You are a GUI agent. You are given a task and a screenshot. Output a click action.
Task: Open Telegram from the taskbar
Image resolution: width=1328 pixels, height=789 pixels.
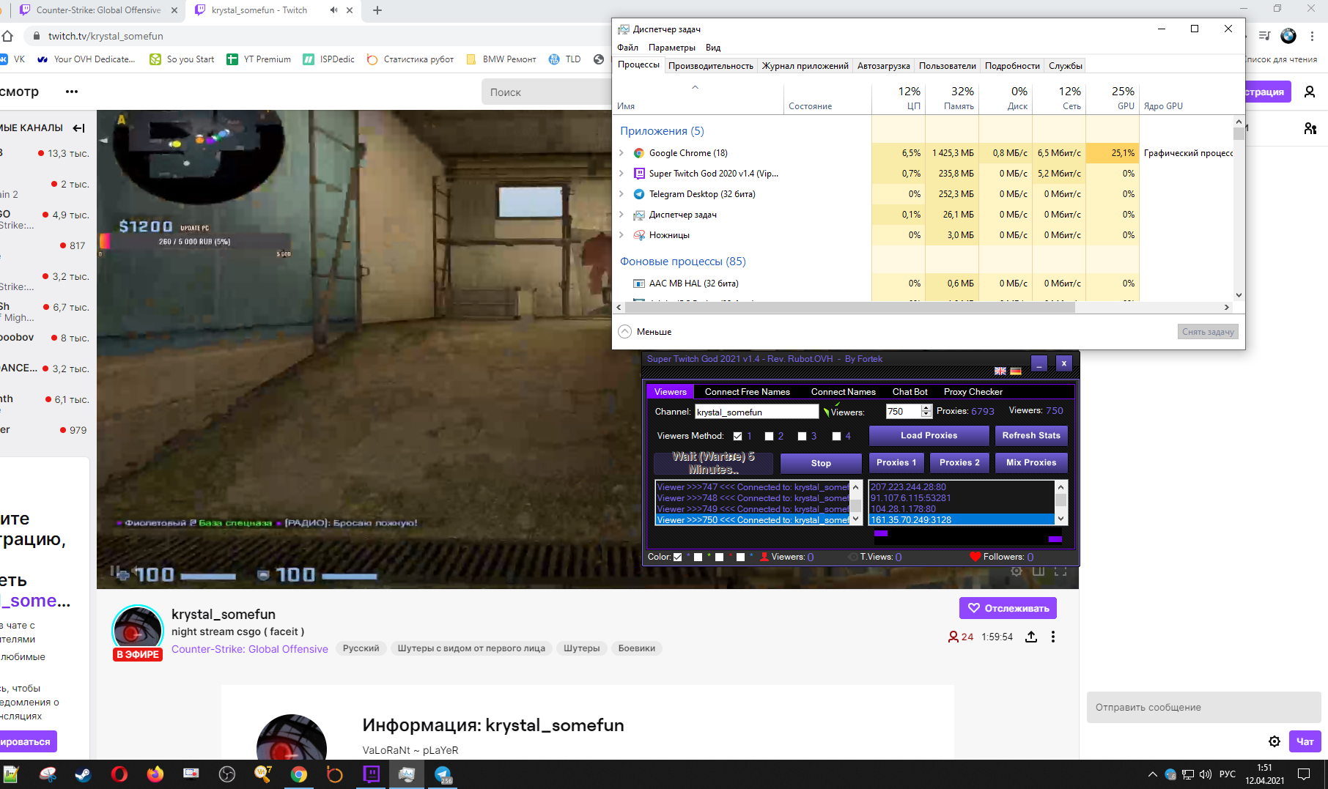(443, 774)
